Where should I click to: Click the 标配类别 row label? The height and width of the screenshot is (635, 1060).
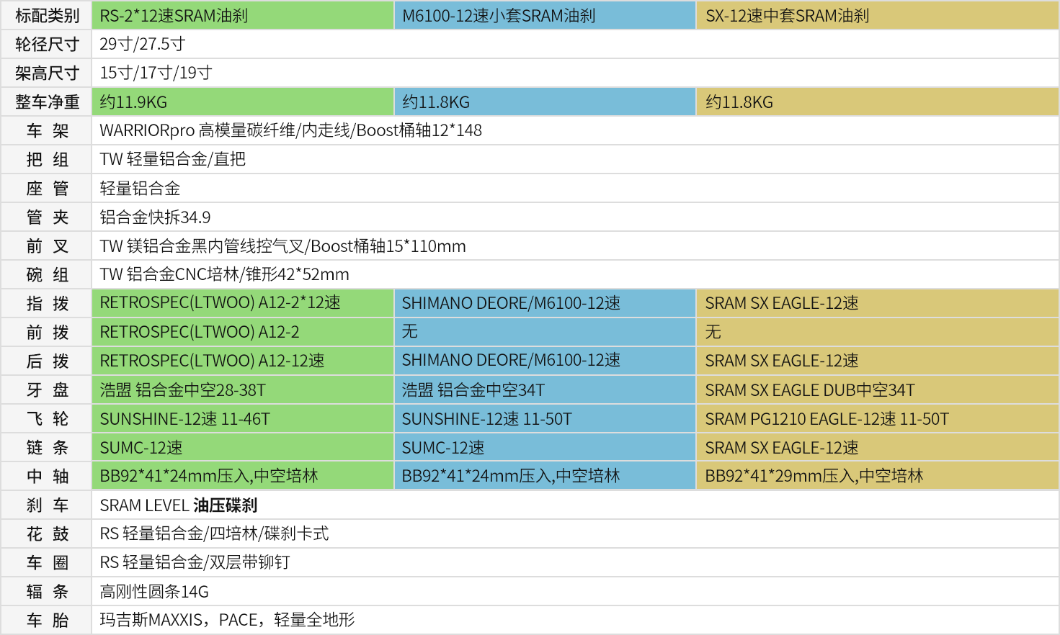pyautogui.click(x=47, y=16)
